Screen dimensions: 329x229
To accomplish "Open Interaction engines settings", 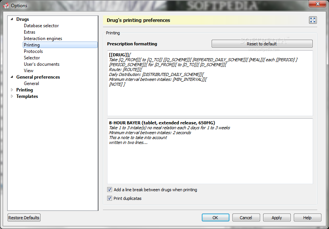I will (x=43, y=39).
